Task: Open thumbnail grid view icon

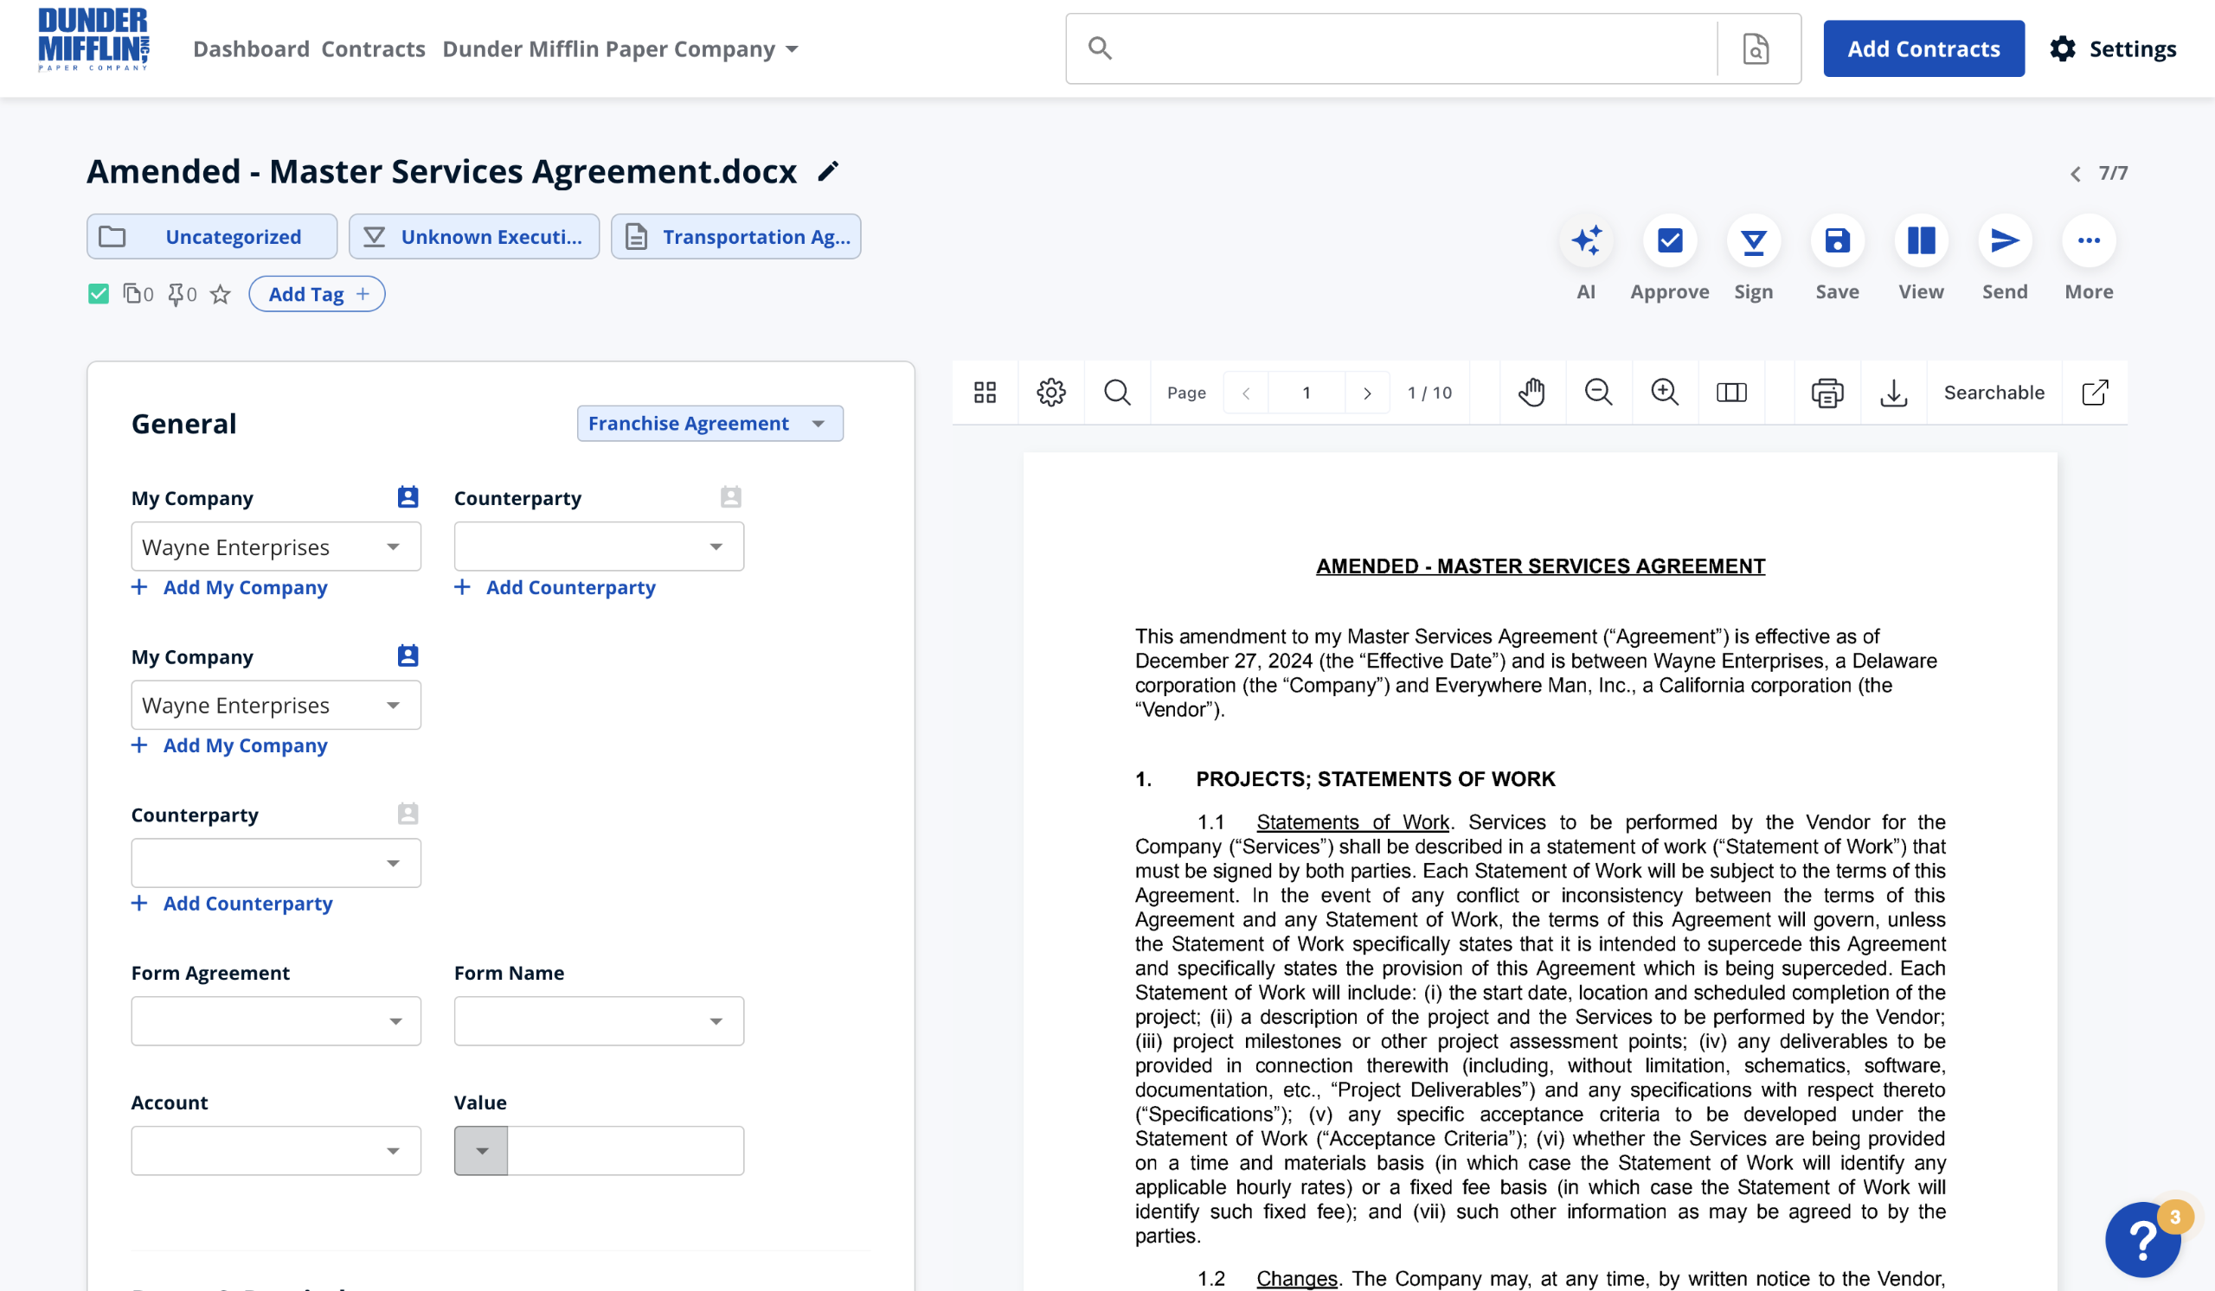Action: pos(985,393)
